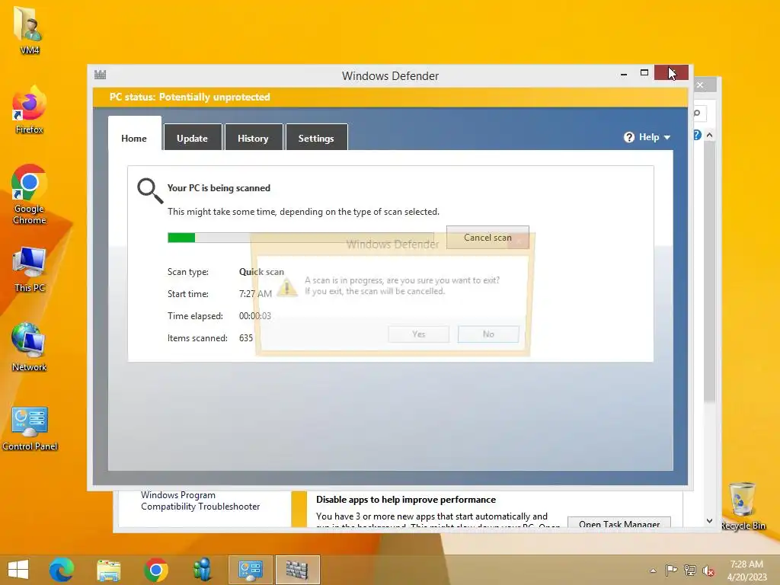Viewport: 780px width, 585px height.
Task: Open the Settings tab
Action: click(316, 137)
